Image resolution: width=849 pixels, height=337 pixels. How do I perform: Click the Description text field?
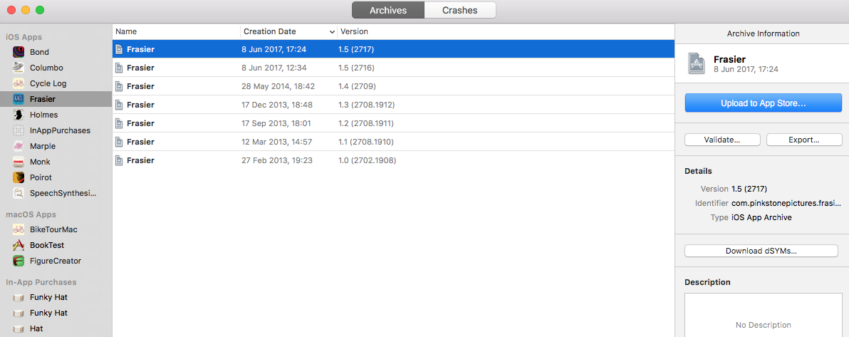(763, 315)
